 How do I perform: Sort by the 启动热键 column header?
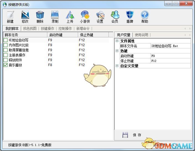tap(63, 35)
